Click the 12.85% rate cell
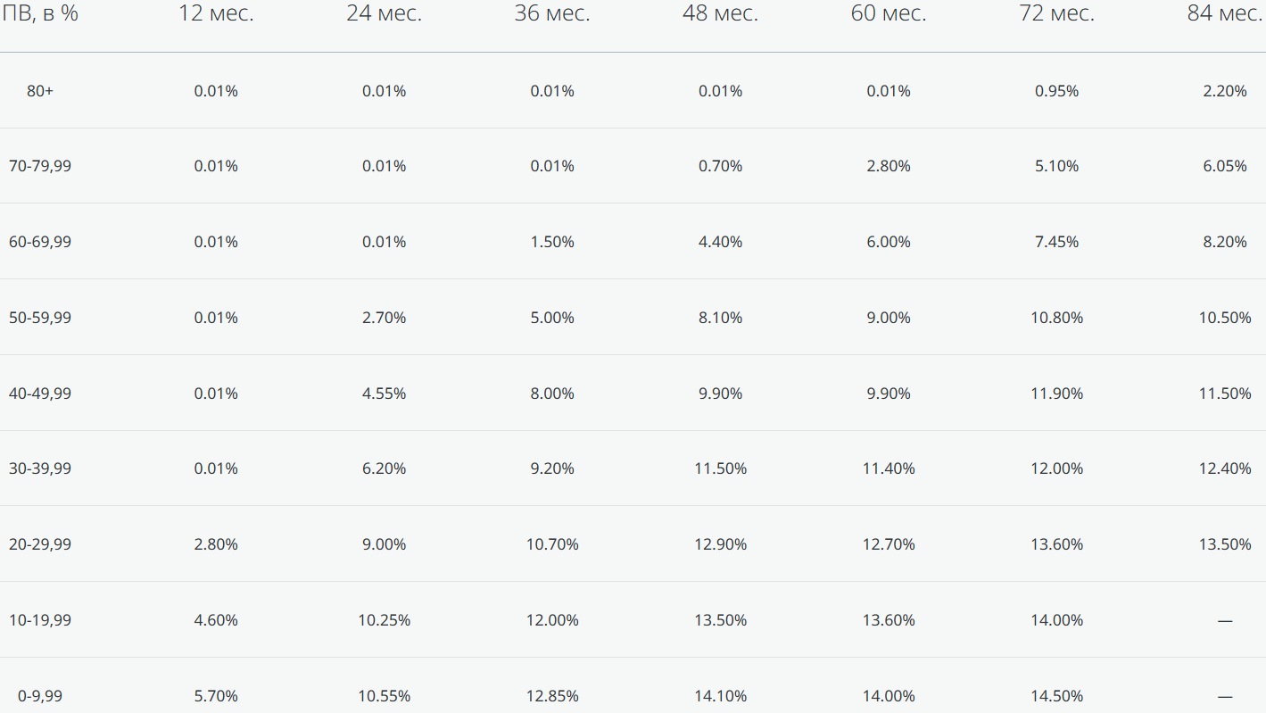Screen dimensions: 1266x713 (552, 696)
